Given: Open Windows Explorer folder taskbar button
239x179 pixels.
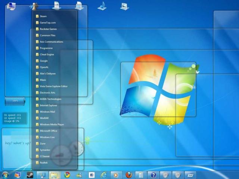Looking at the screenshot, I should [55, 175].
